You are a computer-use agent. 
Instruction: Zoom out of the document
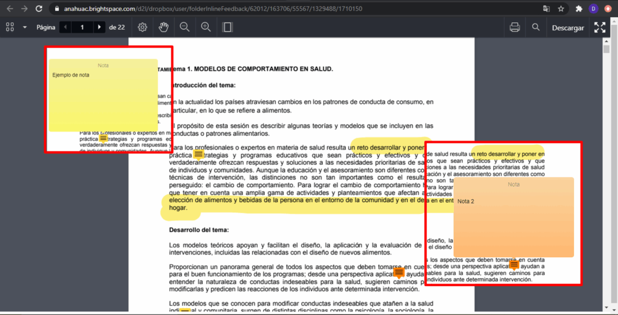tap(185, 27)
